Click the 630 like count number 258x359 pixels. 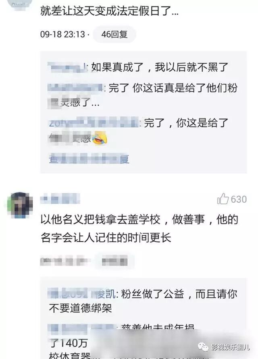pyautogui.click(x=239, y=199)
